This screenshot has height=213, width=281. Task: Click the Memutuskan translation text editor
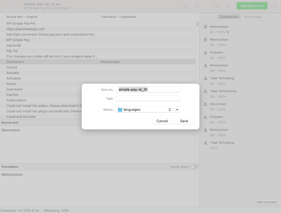[97, 188]
